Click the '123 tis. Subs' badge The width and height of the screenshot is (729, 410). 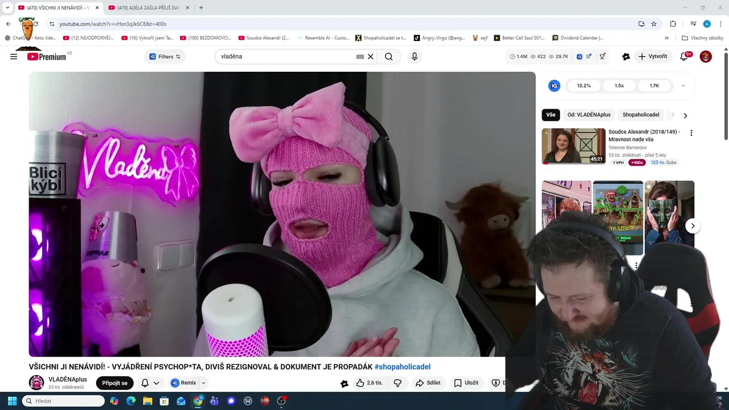coord(664,162)
